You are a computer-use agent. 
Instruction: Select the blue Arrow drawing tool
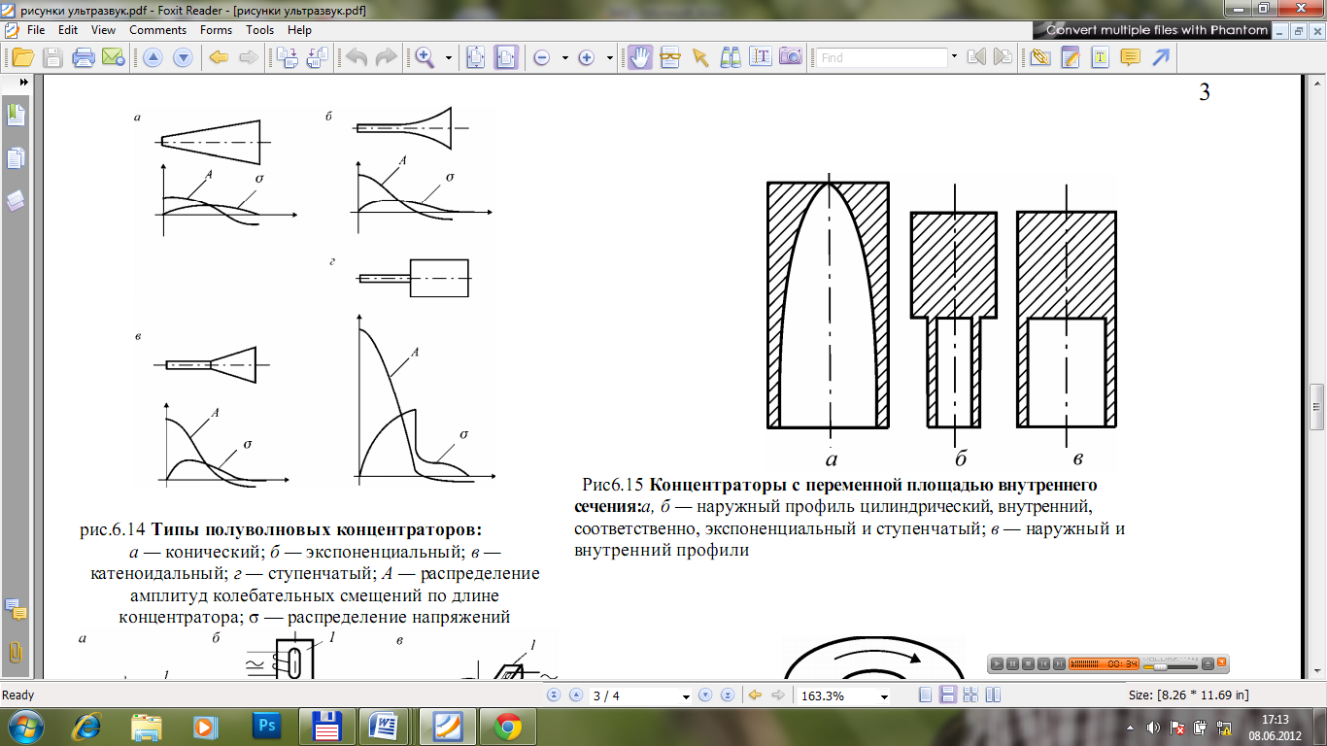tap(1160, 57)
